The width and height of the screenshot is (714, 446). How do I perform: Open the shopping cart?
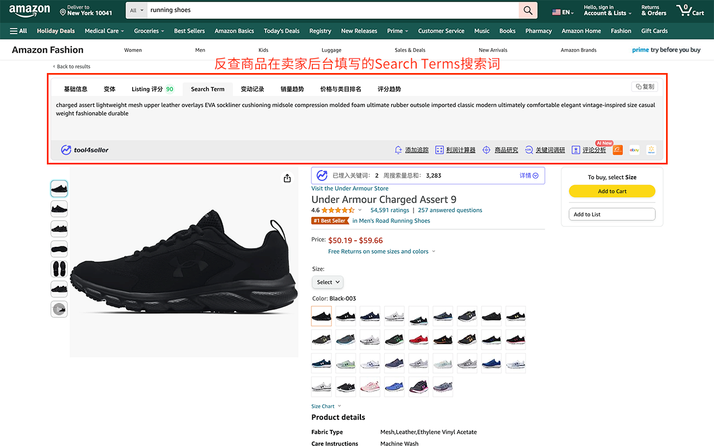coord(690,10)
